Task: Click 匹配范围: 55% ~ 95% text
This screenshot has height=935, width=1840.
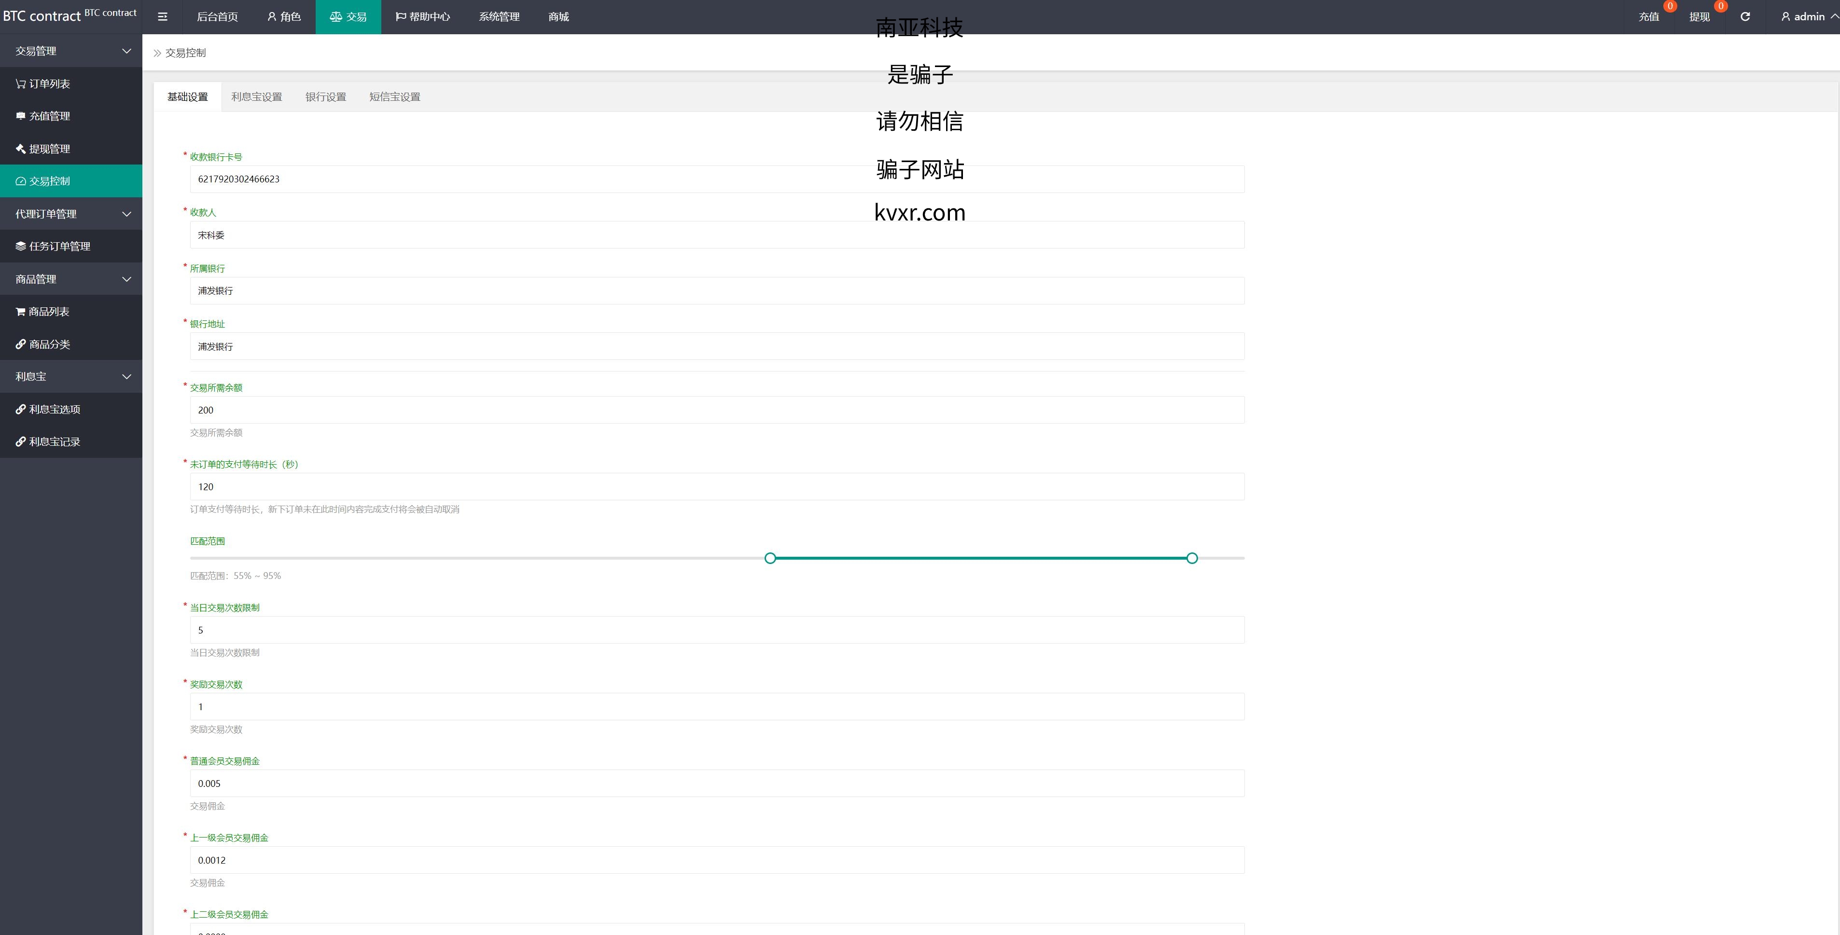Action: point(236,576)
